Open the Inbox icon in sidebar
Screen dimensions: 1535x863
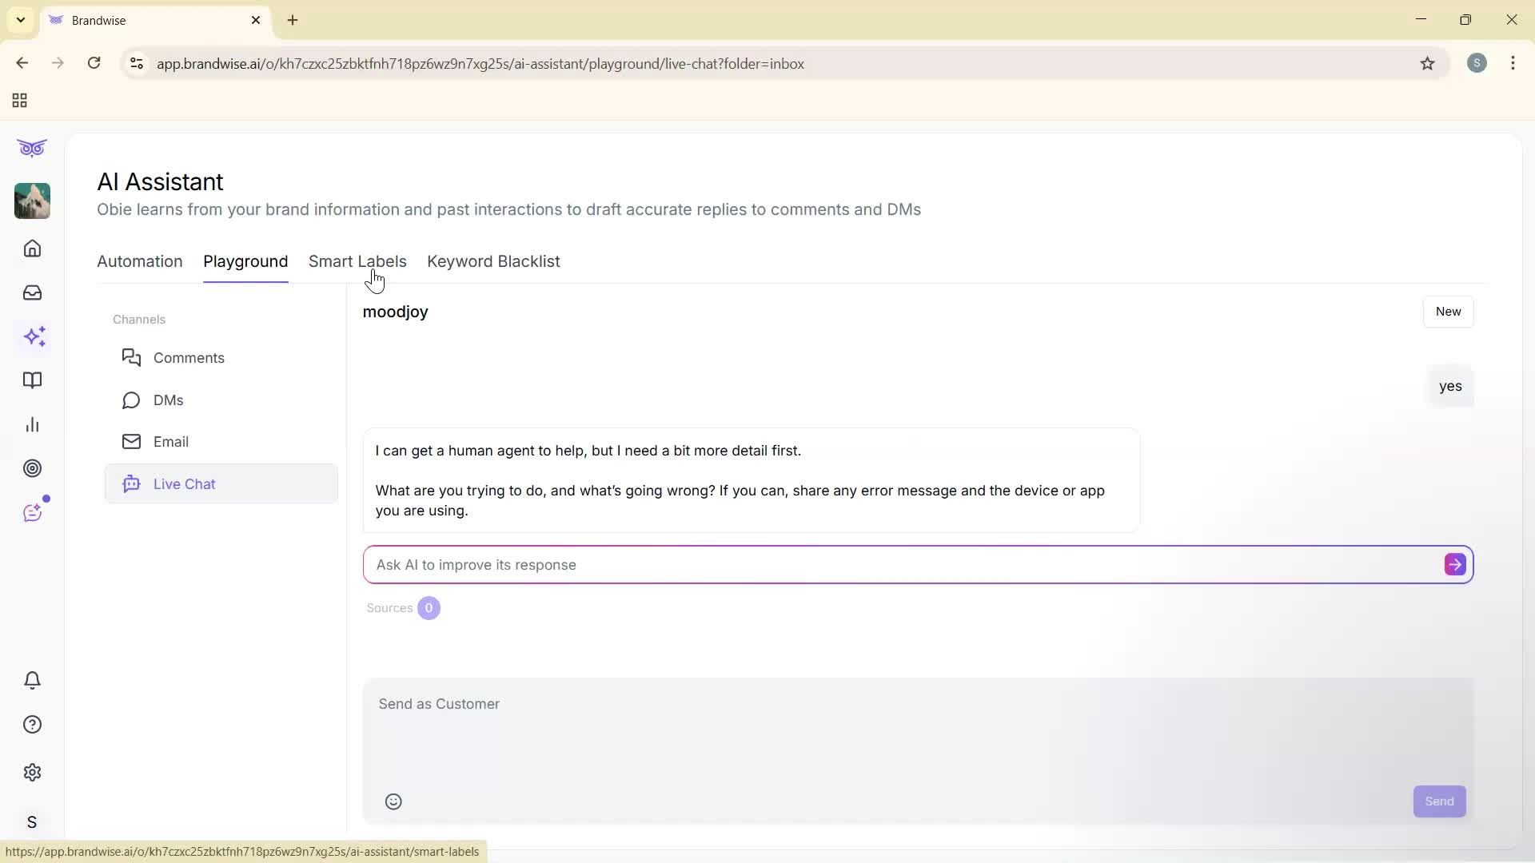pyautogui.click(x=32, y=292)
